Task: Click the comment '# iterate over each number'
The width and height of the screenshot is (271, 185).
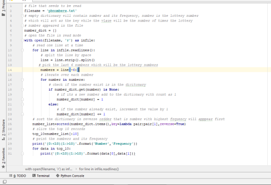Action: click(x=67, y=75)
